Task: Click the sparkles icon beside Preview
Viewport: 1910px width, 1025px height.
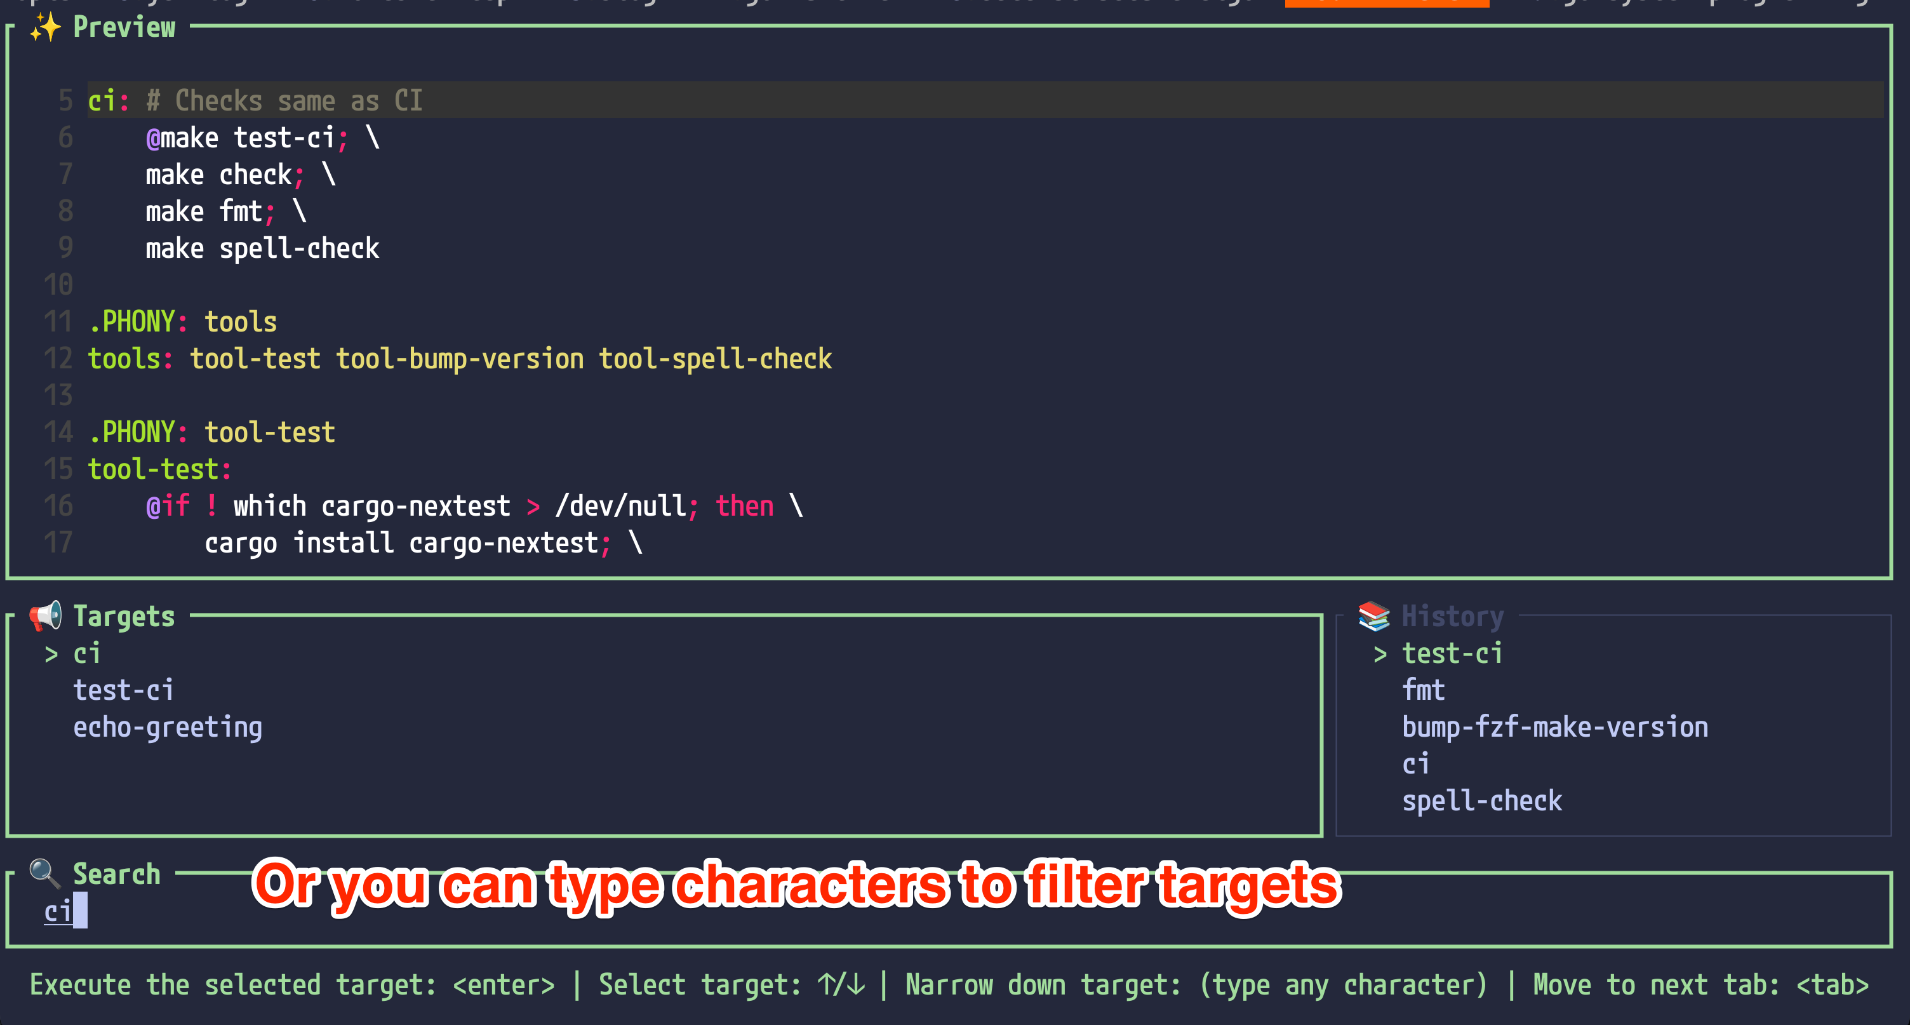Action: click(x=45, y=27)
